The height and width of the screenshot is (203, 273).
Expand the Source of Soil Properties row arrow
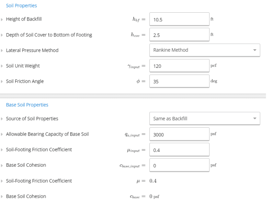(x=2, y=119)
